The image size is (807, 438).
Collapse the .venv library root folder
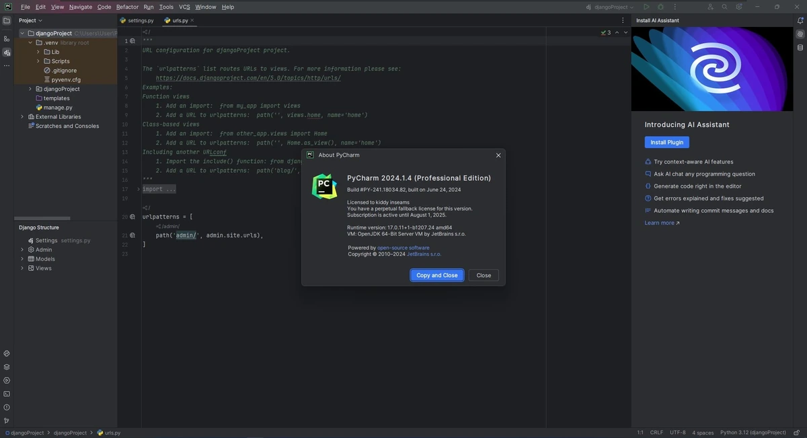[30, 42]
